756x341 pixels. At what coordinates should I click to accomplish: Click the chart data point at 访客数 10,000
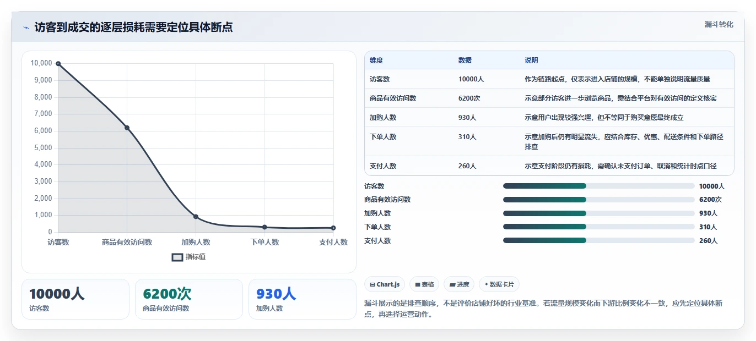(58, 64)
